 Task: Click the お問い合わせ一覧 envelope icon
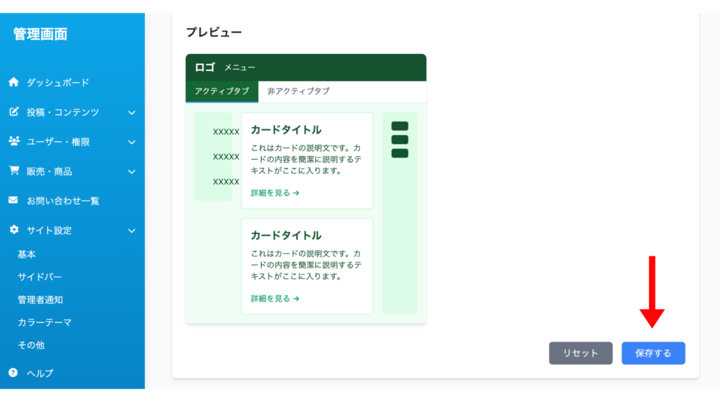click(x=13, y=200)
